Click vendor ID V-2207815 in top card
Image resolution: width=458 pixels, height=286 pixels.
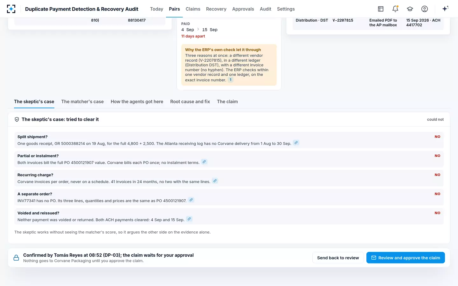[x=343, y=20]
